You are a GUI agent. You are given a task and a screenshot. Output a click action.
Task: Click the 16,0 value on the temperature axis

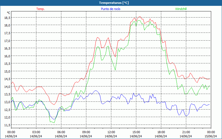pyautogui.click(x=7, y=56)
